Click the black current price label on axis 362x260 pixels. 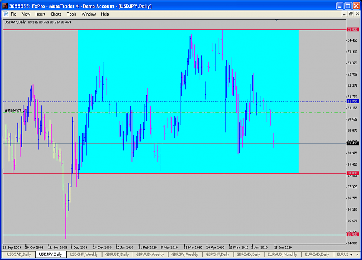[353, 143]
